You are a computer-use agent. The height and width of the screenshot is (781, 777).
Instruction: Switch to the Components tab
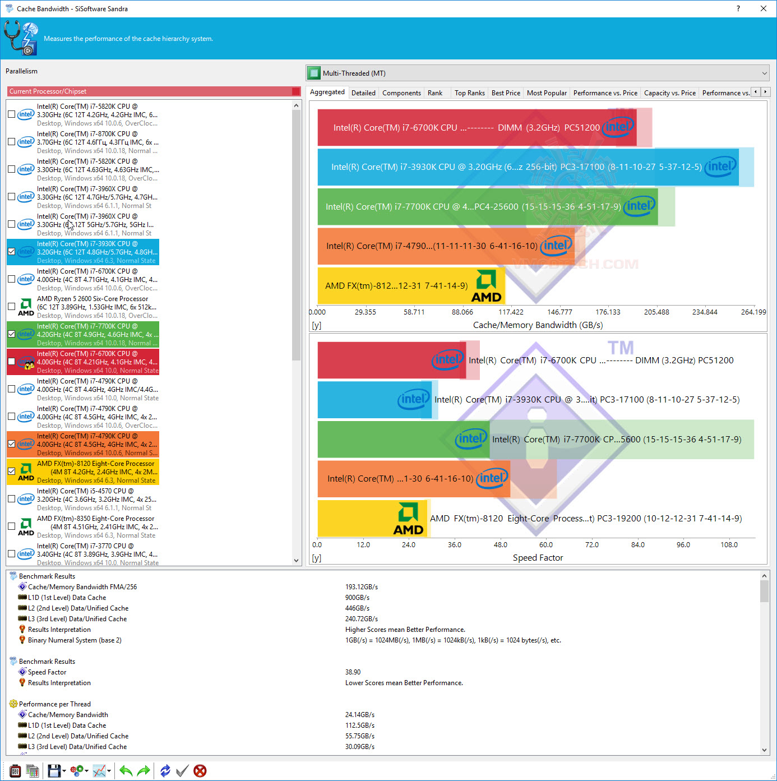click(x=401, y=93)
